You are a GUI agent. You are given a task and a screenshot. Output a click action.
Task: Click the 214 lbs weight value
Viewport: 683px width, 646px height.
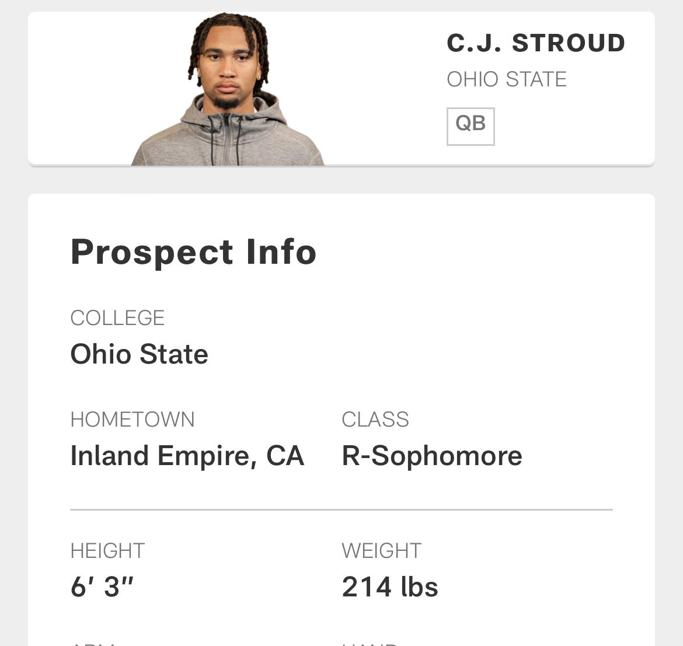(x=390, y=587)
